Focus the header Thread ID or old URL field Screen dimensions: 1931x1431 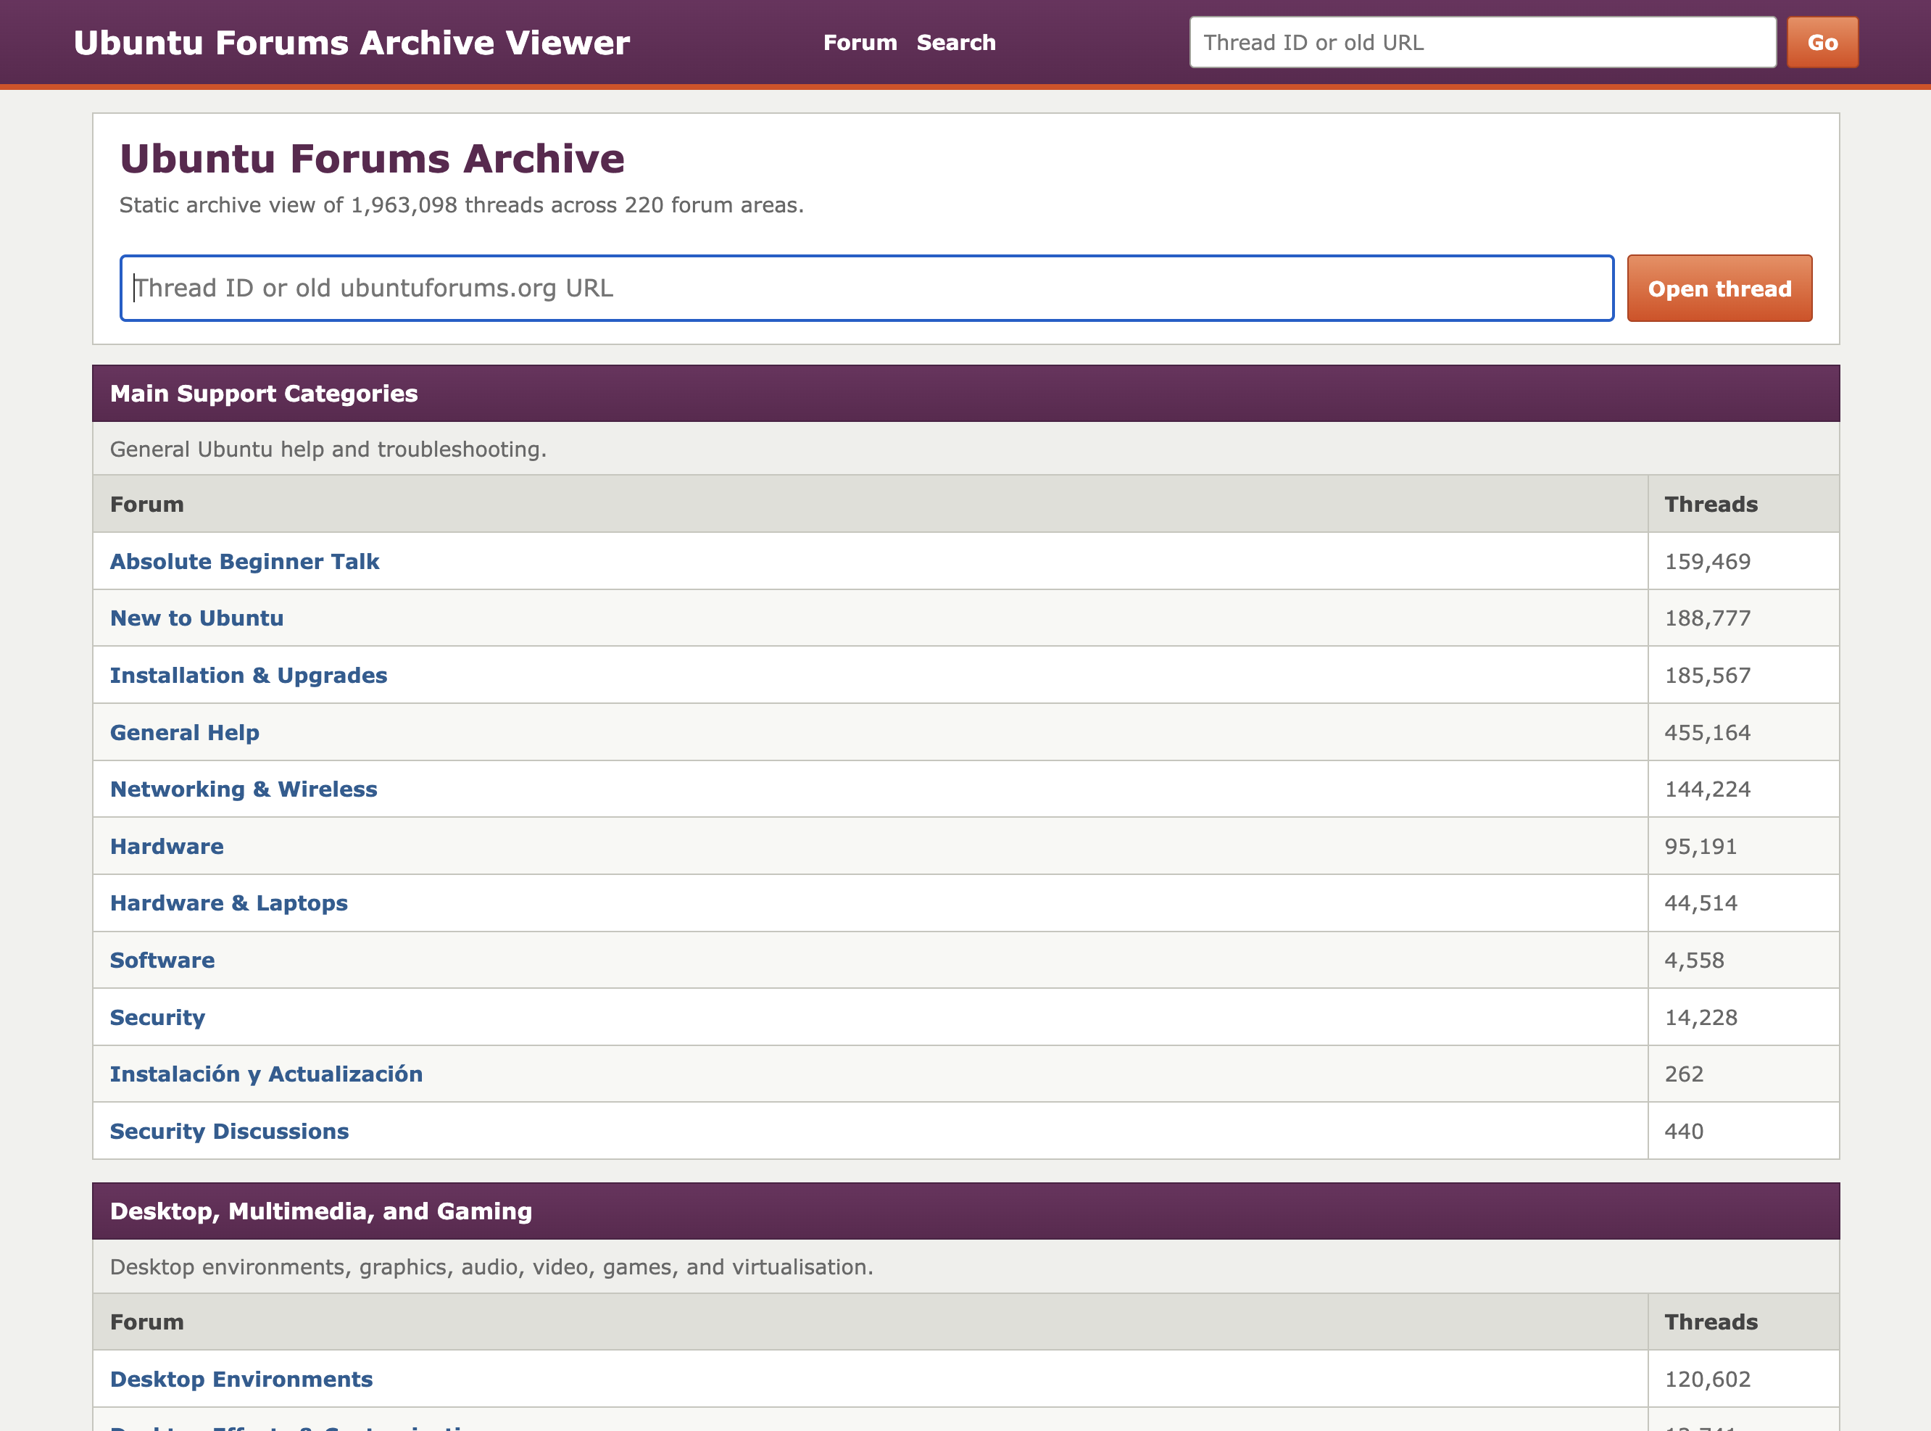coord(1482,43)
